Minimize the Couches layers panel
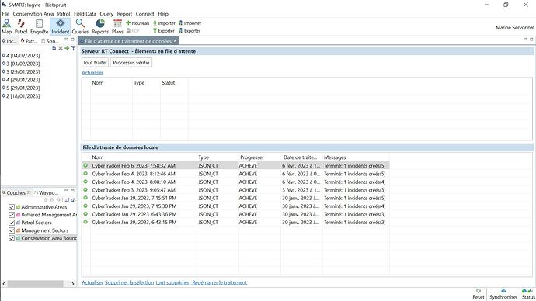The height and width of the screenshot is (301, 536). [x=66, y=191]
